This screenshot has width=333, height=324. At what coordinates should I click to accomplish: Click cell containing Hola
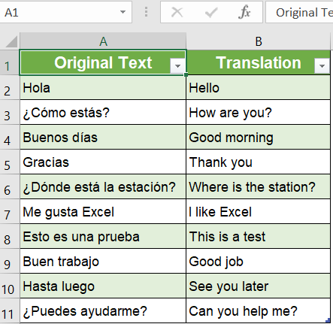pos(103,88)
